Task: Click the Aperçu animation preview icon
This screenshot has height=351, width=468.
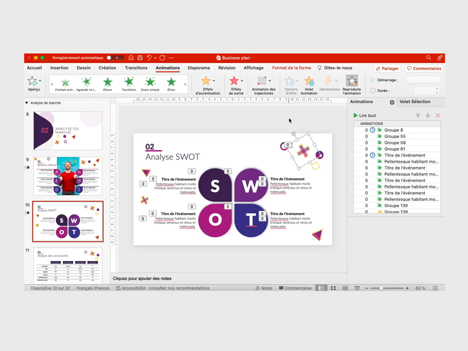Action: pyautogui.click(x=33, y=81)
